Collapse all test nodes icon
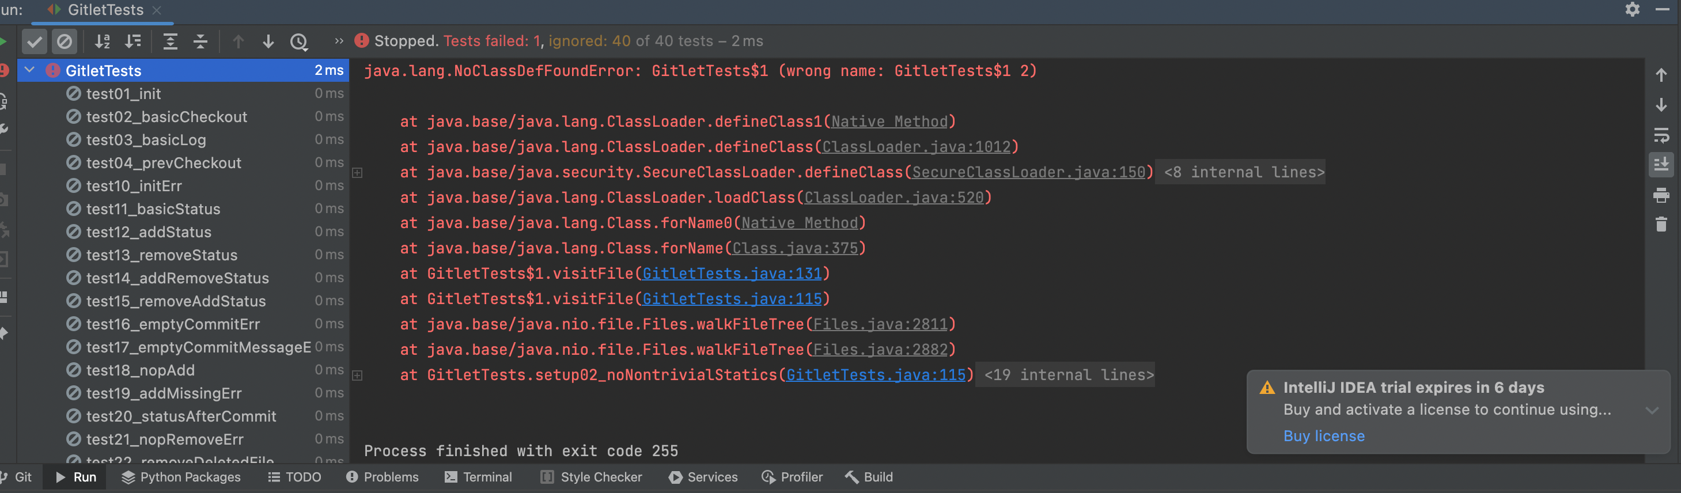The height and width of the screenshot is (493, 1681). 200,41
